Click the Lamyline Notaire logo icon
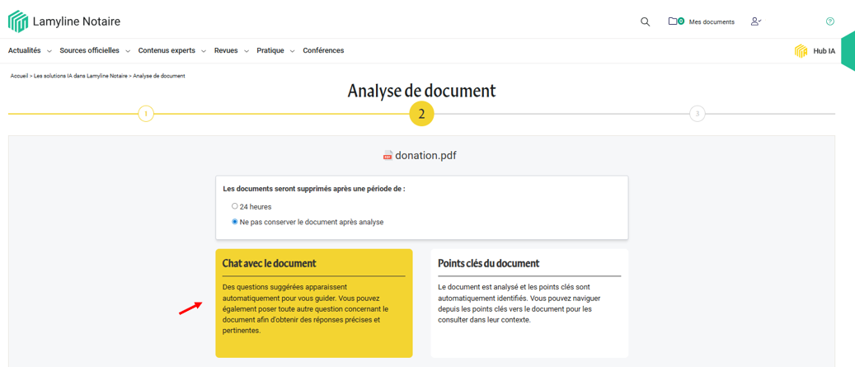Image resolution: width=855 pixels, height=367 pixels. pyautogui.click(x=17, y=21)
